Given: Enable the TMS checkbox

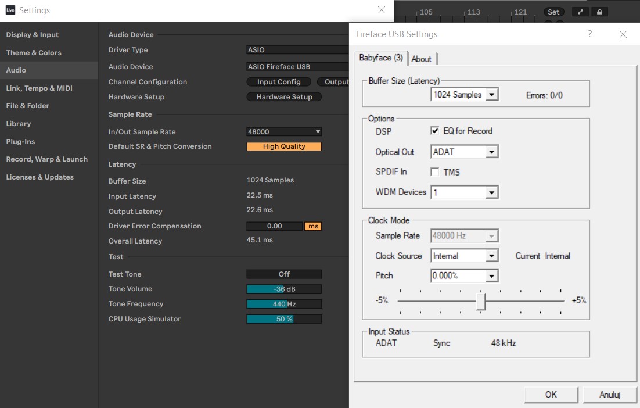Looking at the screenshot, I should click(x=434, y=172).
